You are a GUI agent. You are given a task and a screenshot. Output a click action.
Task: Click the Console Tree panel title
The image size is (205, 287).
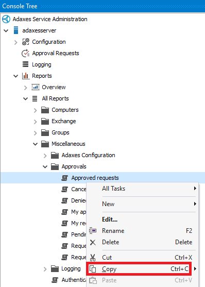pos(20,6)
